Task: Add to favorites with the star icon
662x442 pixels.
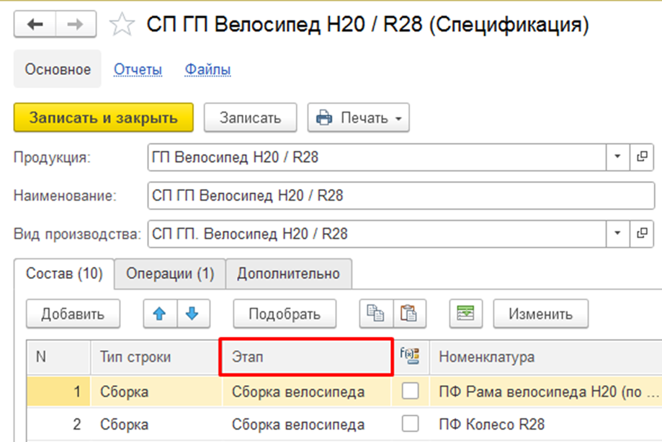Action: tap(122, 25)
